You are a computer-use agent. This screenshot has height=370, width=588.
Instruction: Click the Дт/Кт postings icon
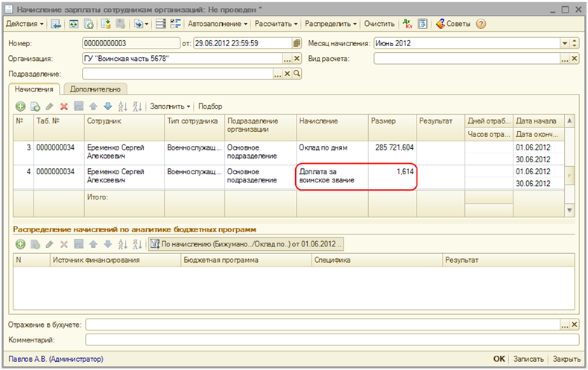click(407, 24)
